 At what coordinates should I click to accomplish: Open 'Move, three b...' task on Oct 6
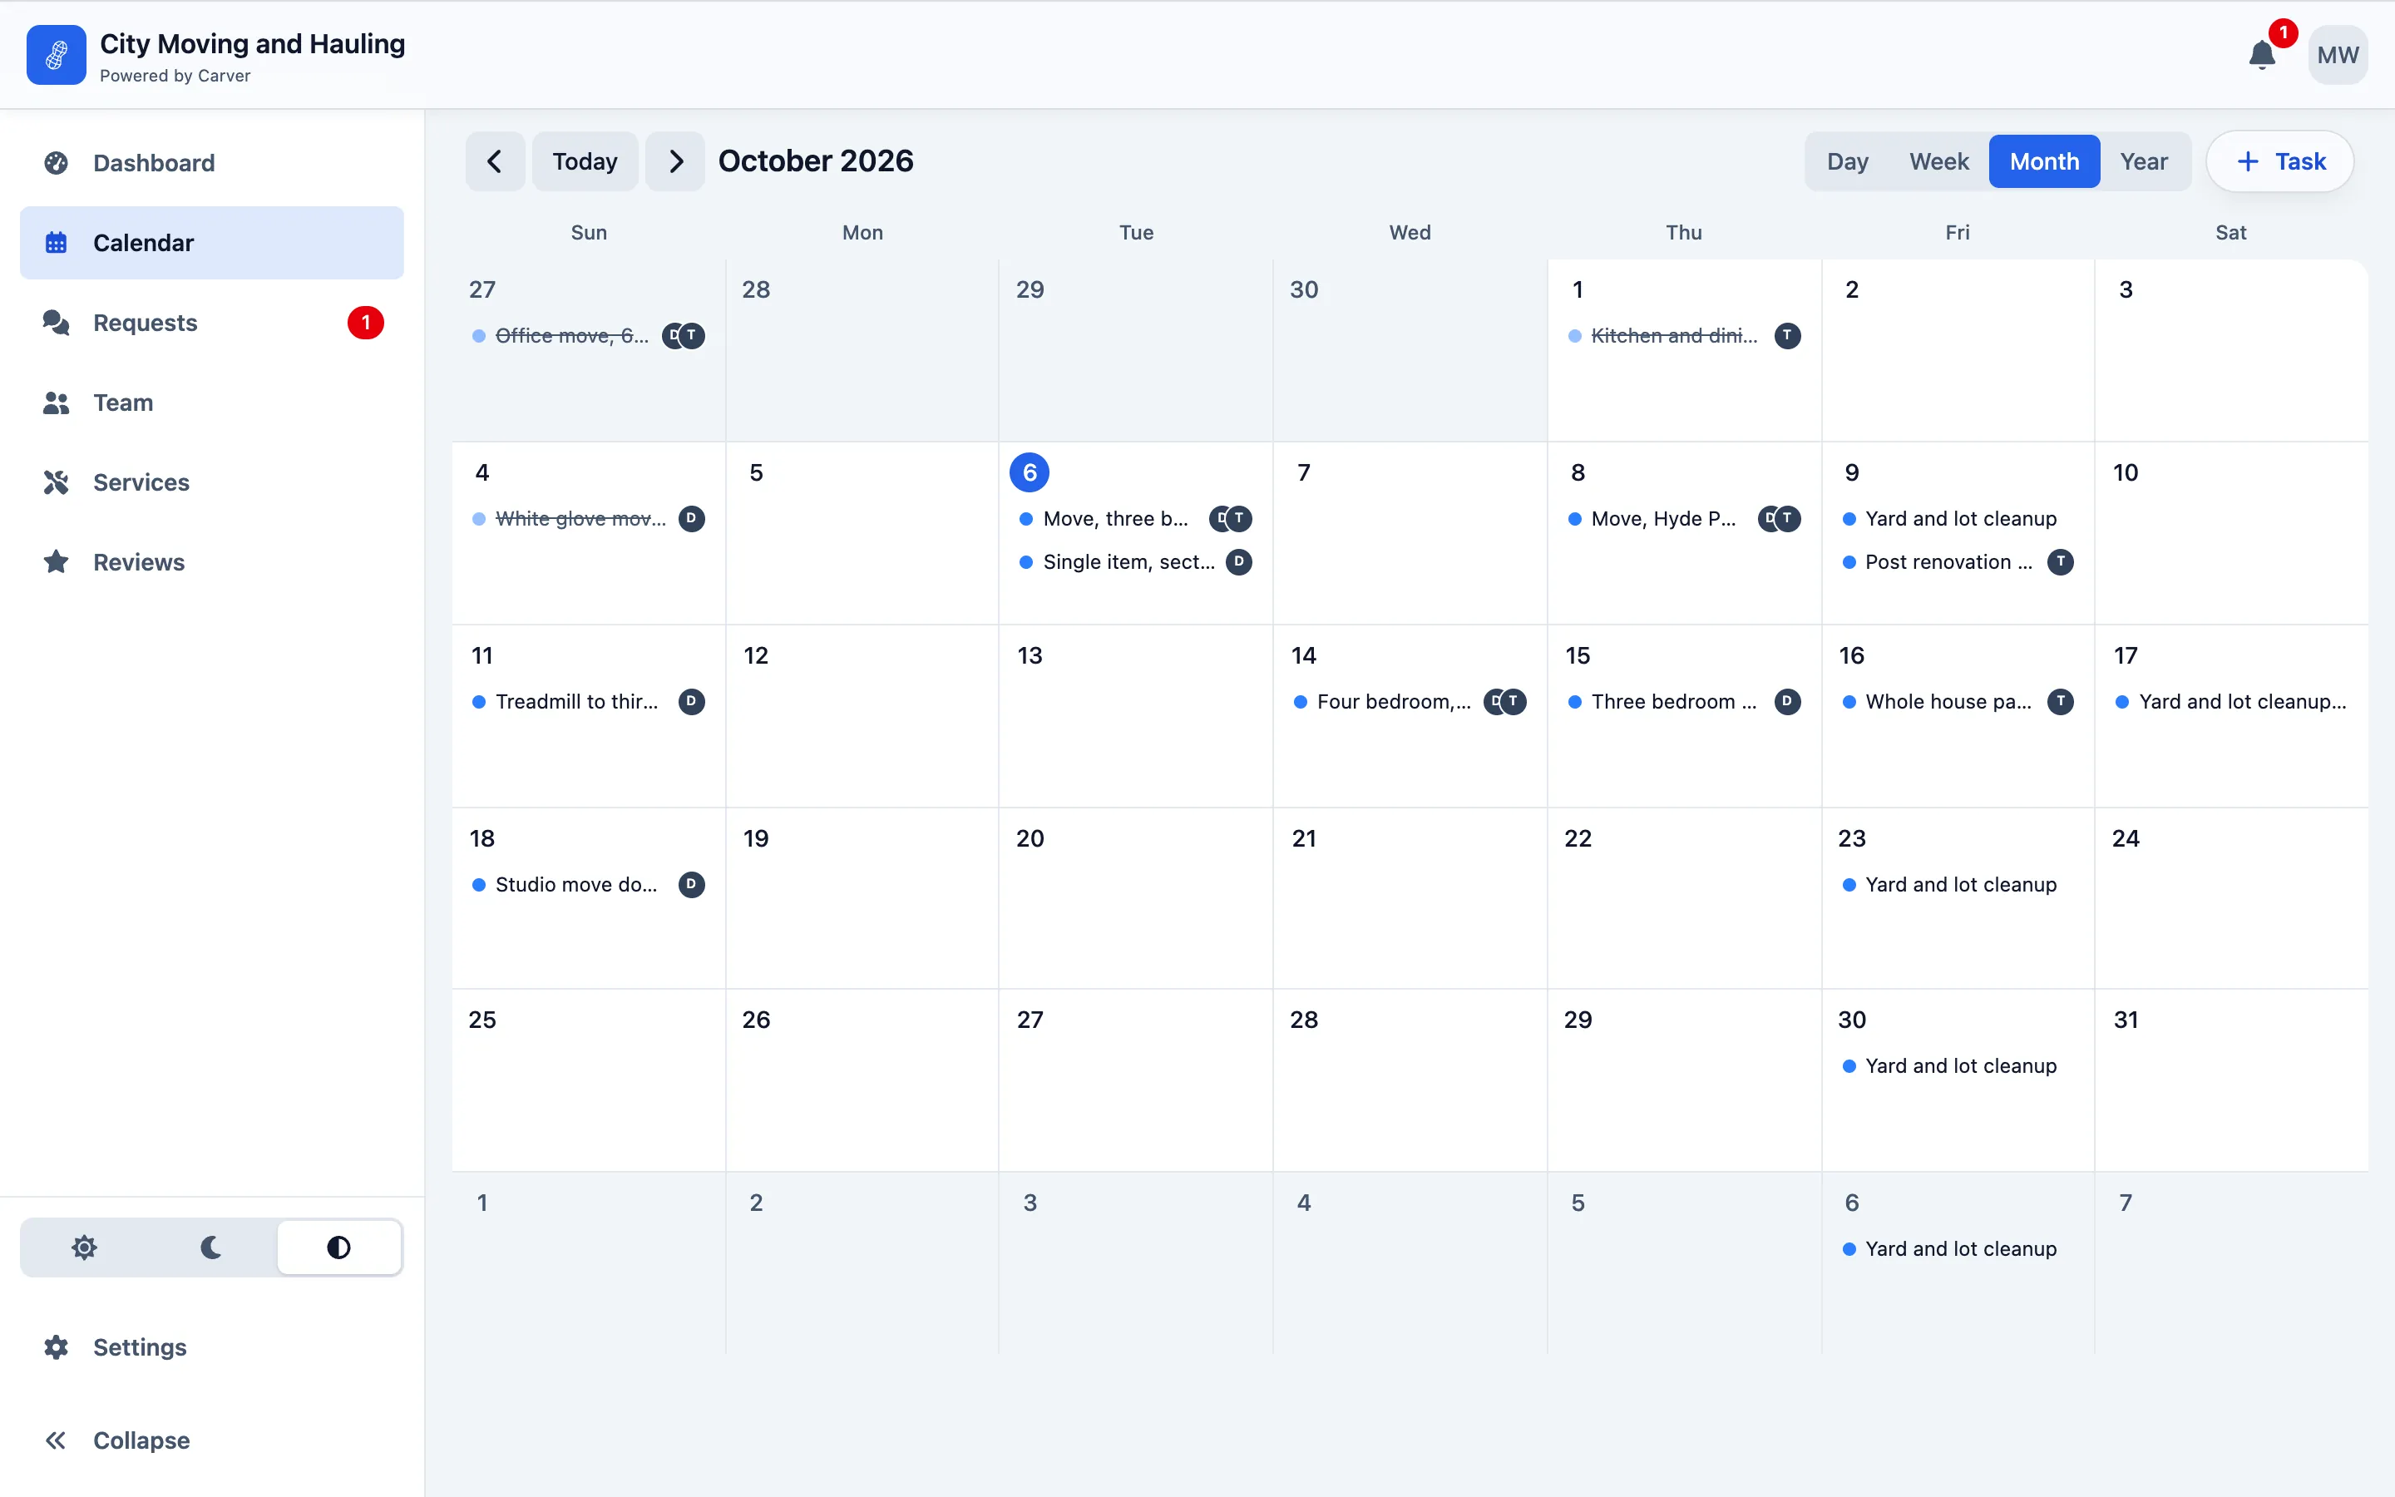point(1136,519)
